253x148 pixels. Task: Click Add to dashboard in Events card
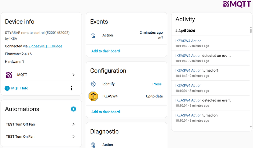tap(106, 51)
